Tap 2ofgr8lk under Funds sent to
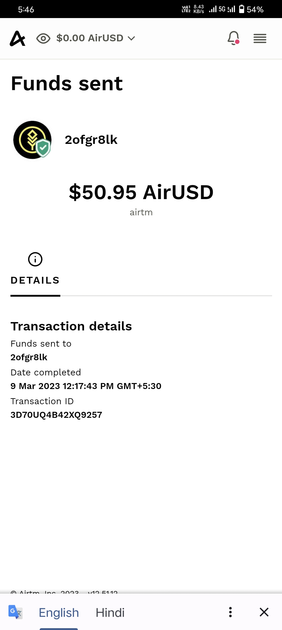Viewport: 282px width, 630px height. click(x=29, y=357)
